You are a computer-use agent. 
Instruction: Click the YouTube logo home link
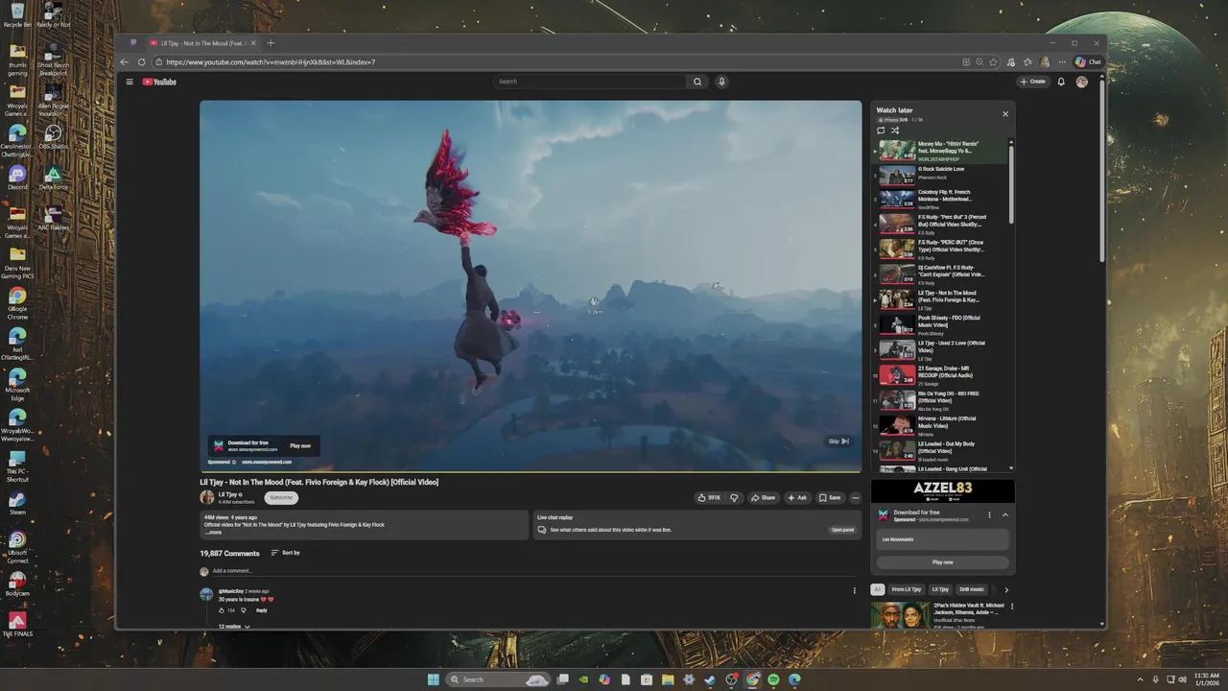coord(159,82)
